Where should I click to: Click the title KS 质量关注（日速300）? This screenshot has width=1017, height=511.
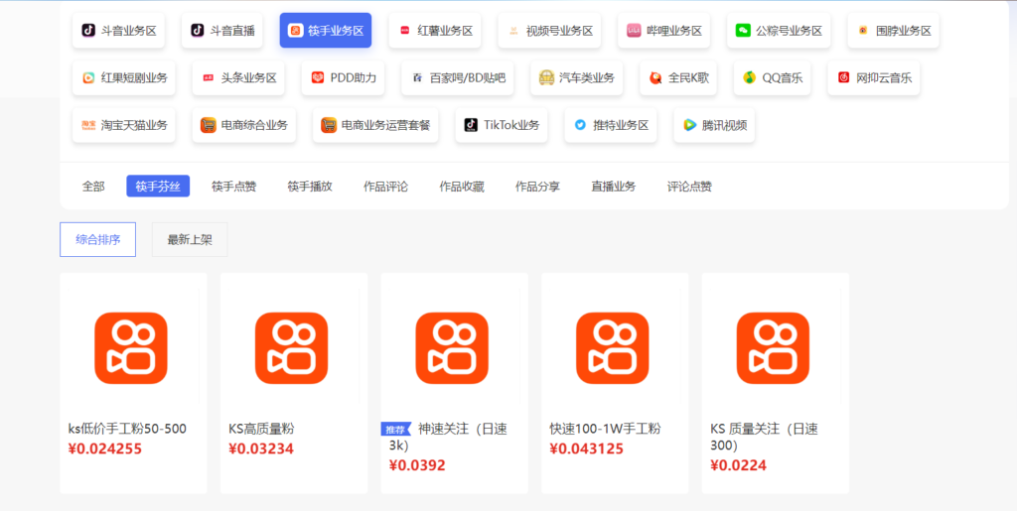764,438
